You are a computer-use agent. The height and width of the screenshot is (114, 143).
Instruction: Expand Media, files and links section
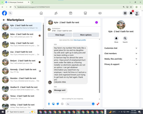pyautogui.click(x=121, y=59)
